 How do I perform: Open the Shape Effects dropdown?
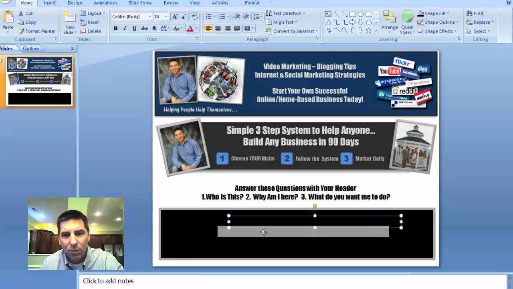point(437,31)
